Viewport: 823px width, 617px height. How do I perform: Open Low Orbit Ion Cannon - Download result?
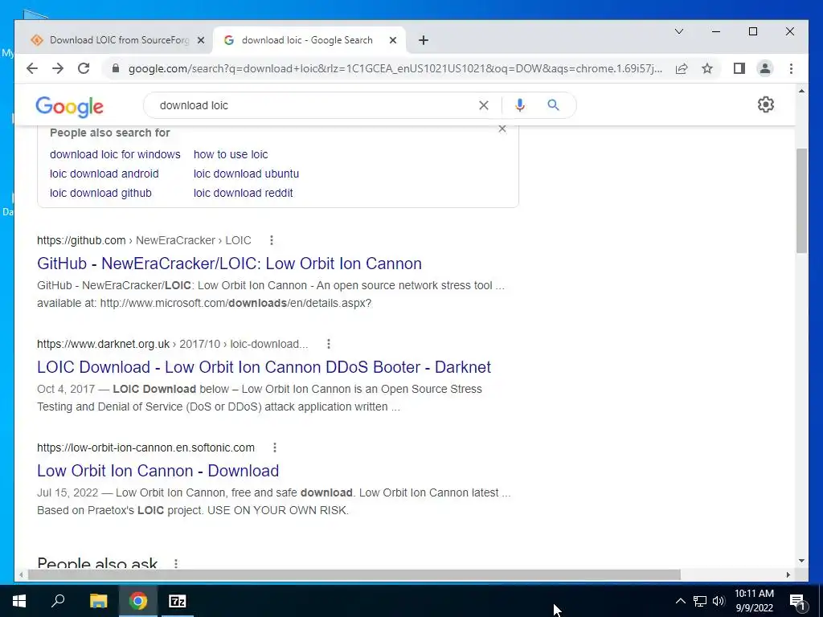tap(158, 471)
